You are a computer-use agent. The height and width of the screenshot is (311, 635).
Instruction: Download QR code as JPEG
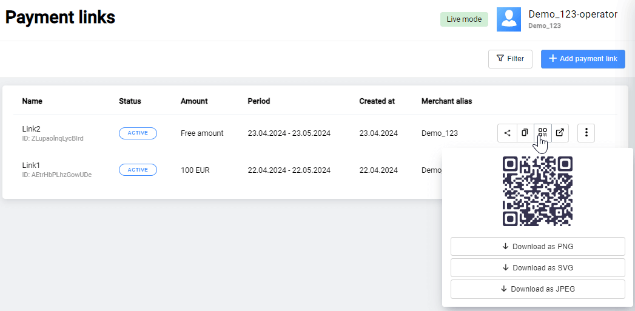537,289
